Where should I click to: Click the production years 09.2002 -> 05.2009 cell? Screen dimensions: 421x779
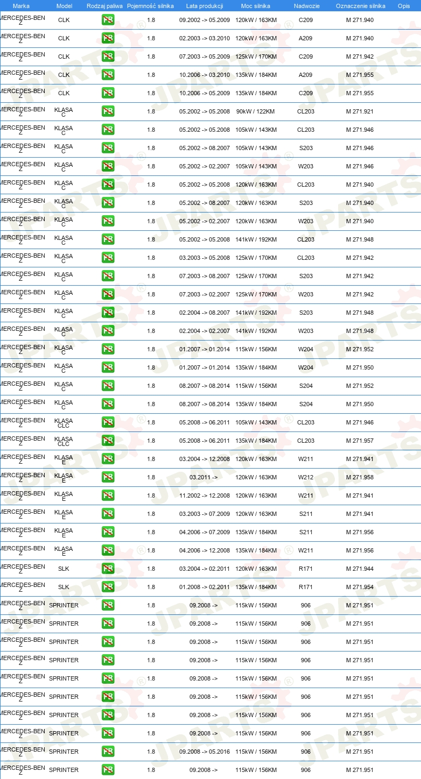205,20
